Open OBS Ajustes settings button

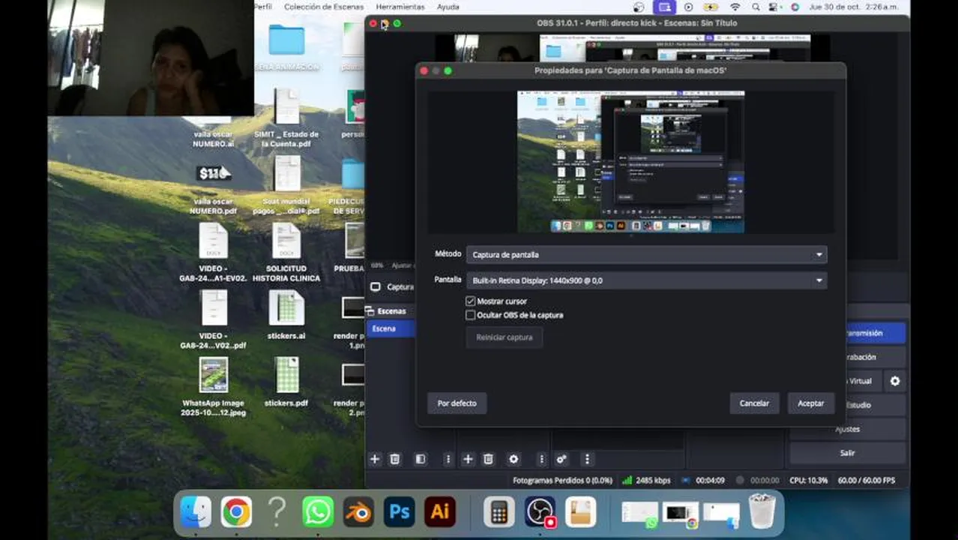(847, 429)
